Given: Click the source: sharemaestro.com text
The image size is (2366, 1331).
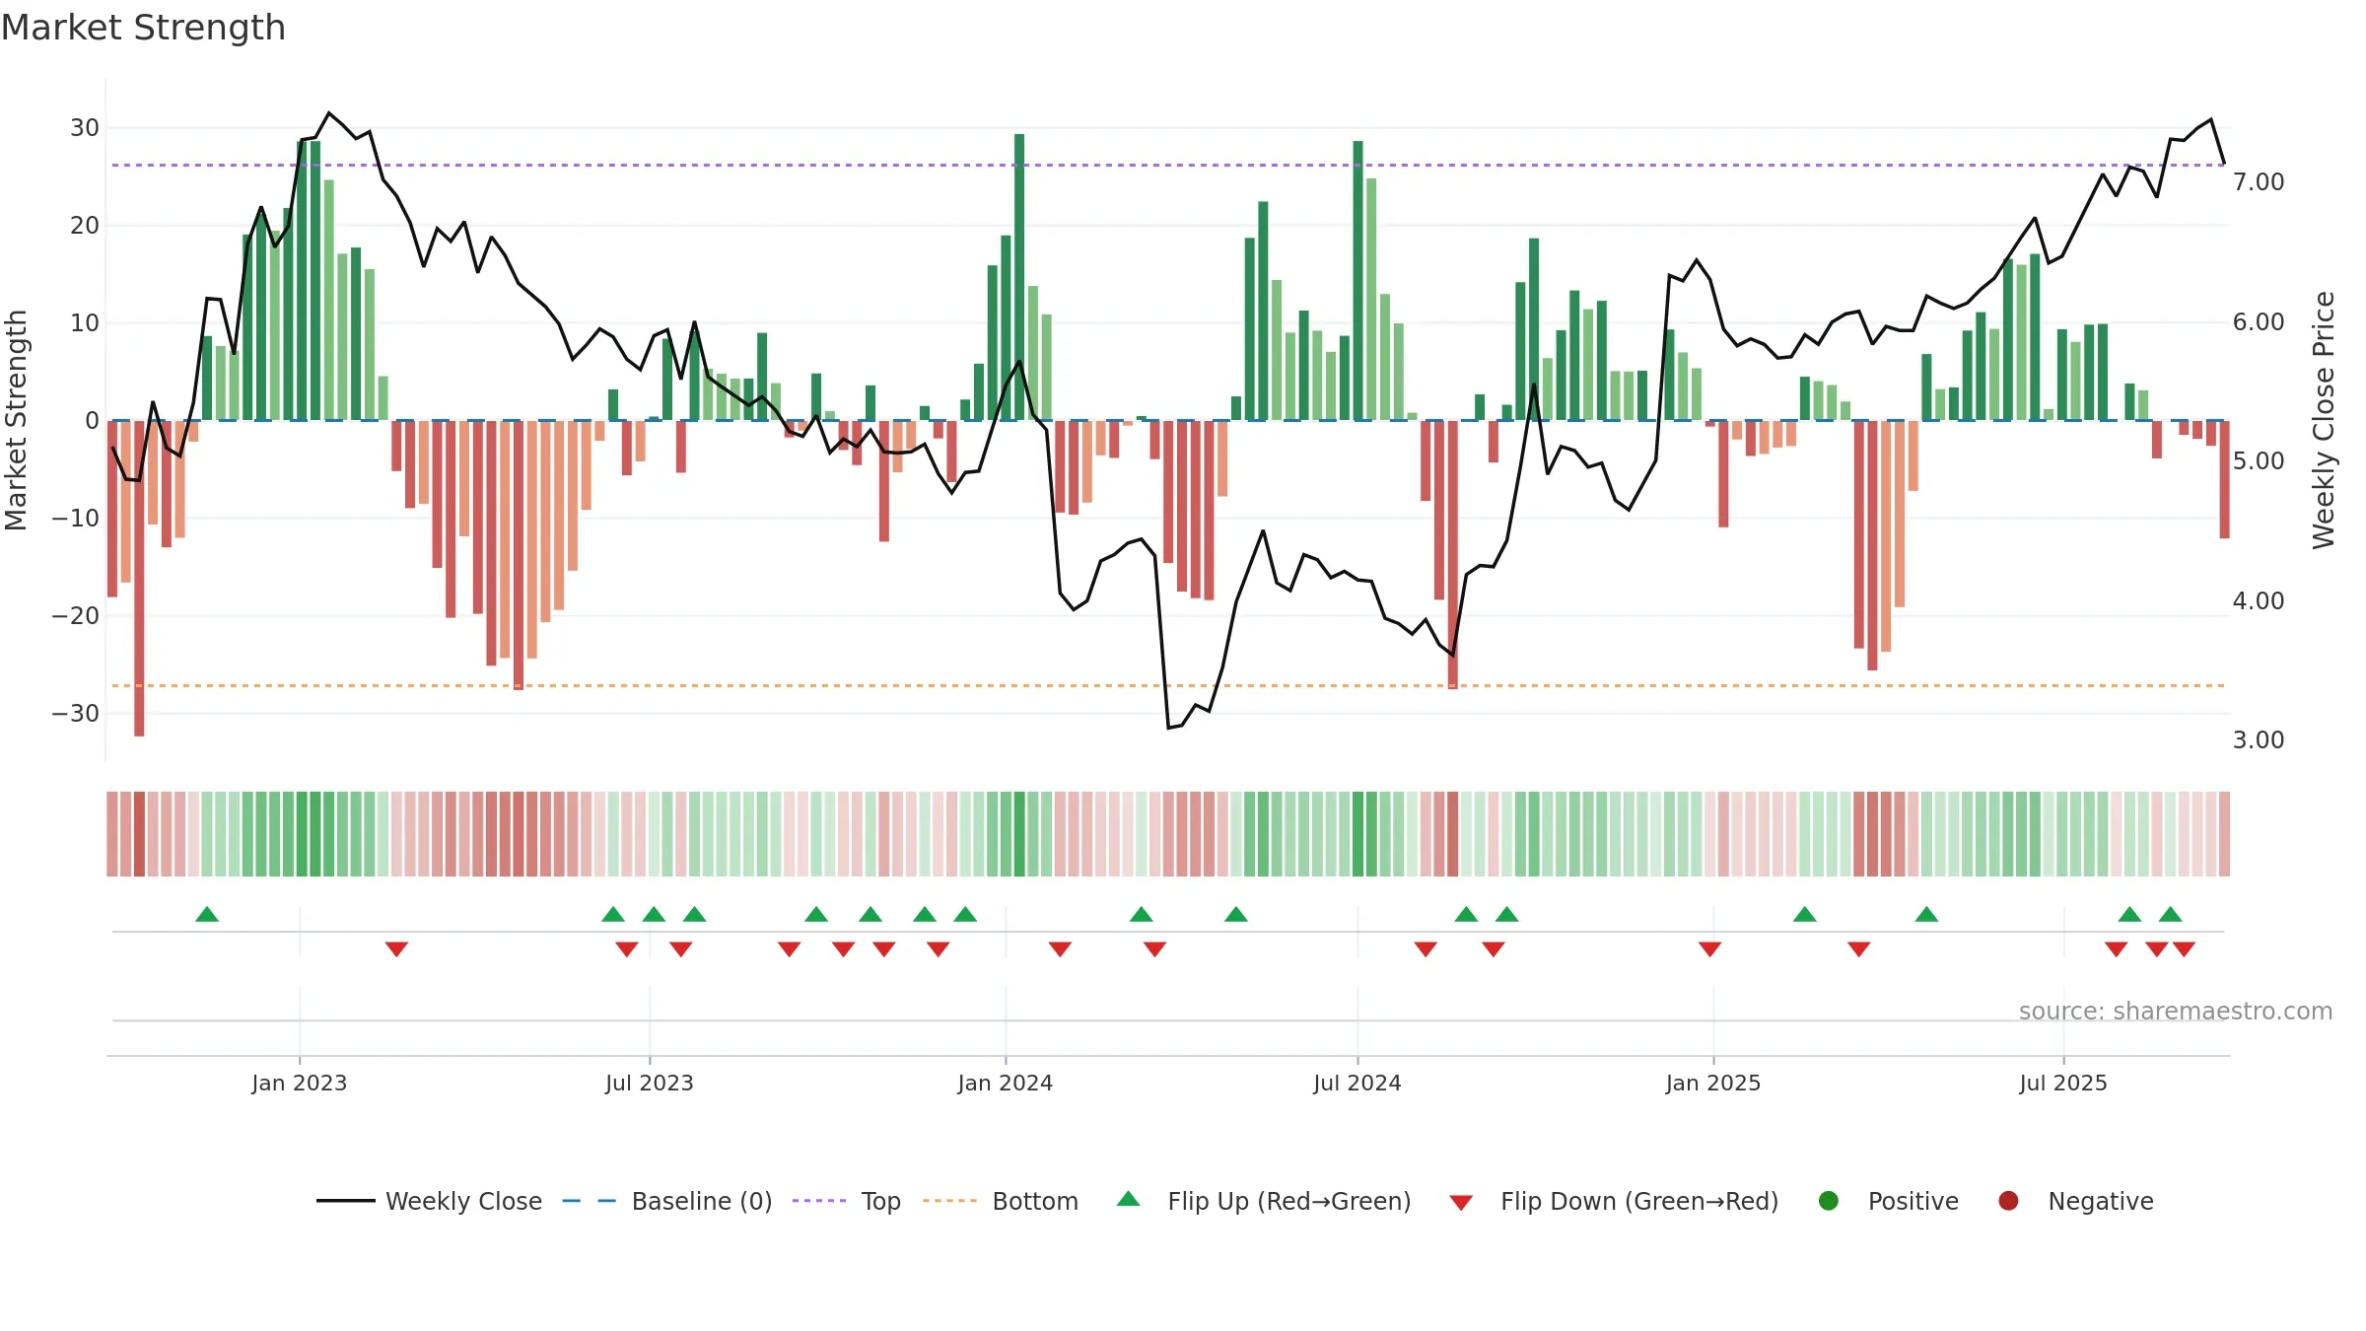Looking at the screenshot, I should pos(2176,1011).
